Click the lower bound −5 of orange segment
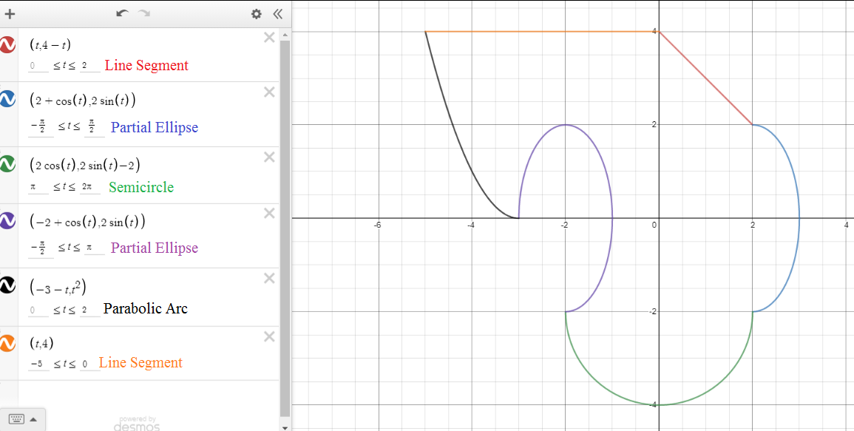Image resolution: width=854 pixels, height=431 pixels. click(x=38, y=364)
